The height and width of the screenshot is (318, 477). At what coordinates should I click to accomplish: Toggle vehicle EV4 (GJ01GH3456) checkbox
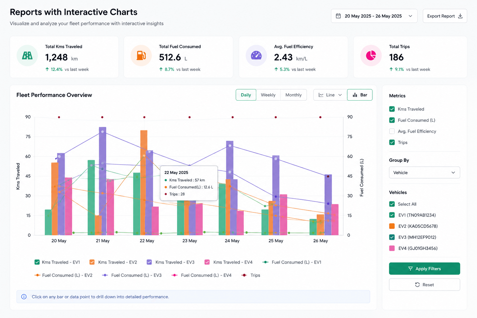pyautogui.click(x=392, y=248)
